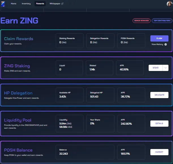Click the POSH Balance APR 165.11% value

[125, 154]
